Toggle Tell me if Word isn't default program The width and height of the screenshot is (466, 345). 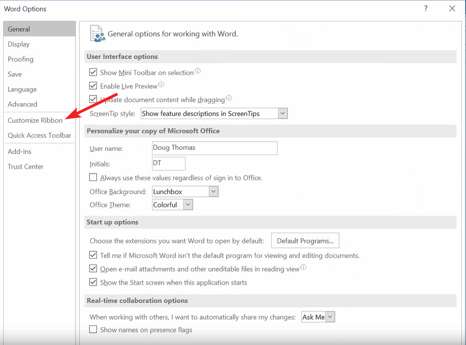93,255
